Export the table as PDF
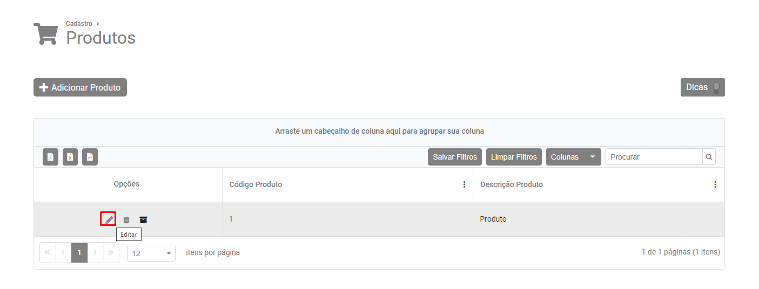The width and height of the screenshot is (759, 289). [x=50, y=157]
